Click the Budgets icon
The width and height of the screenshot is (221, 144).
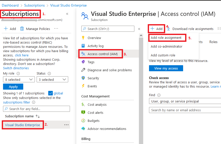point(83,121)
